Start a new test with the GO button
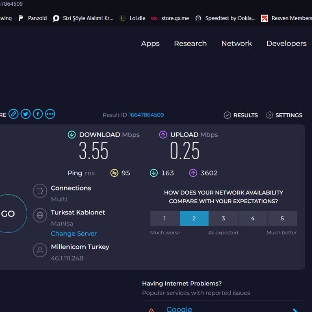The width and height of the screenshot is (312, 312). point(9,214)
